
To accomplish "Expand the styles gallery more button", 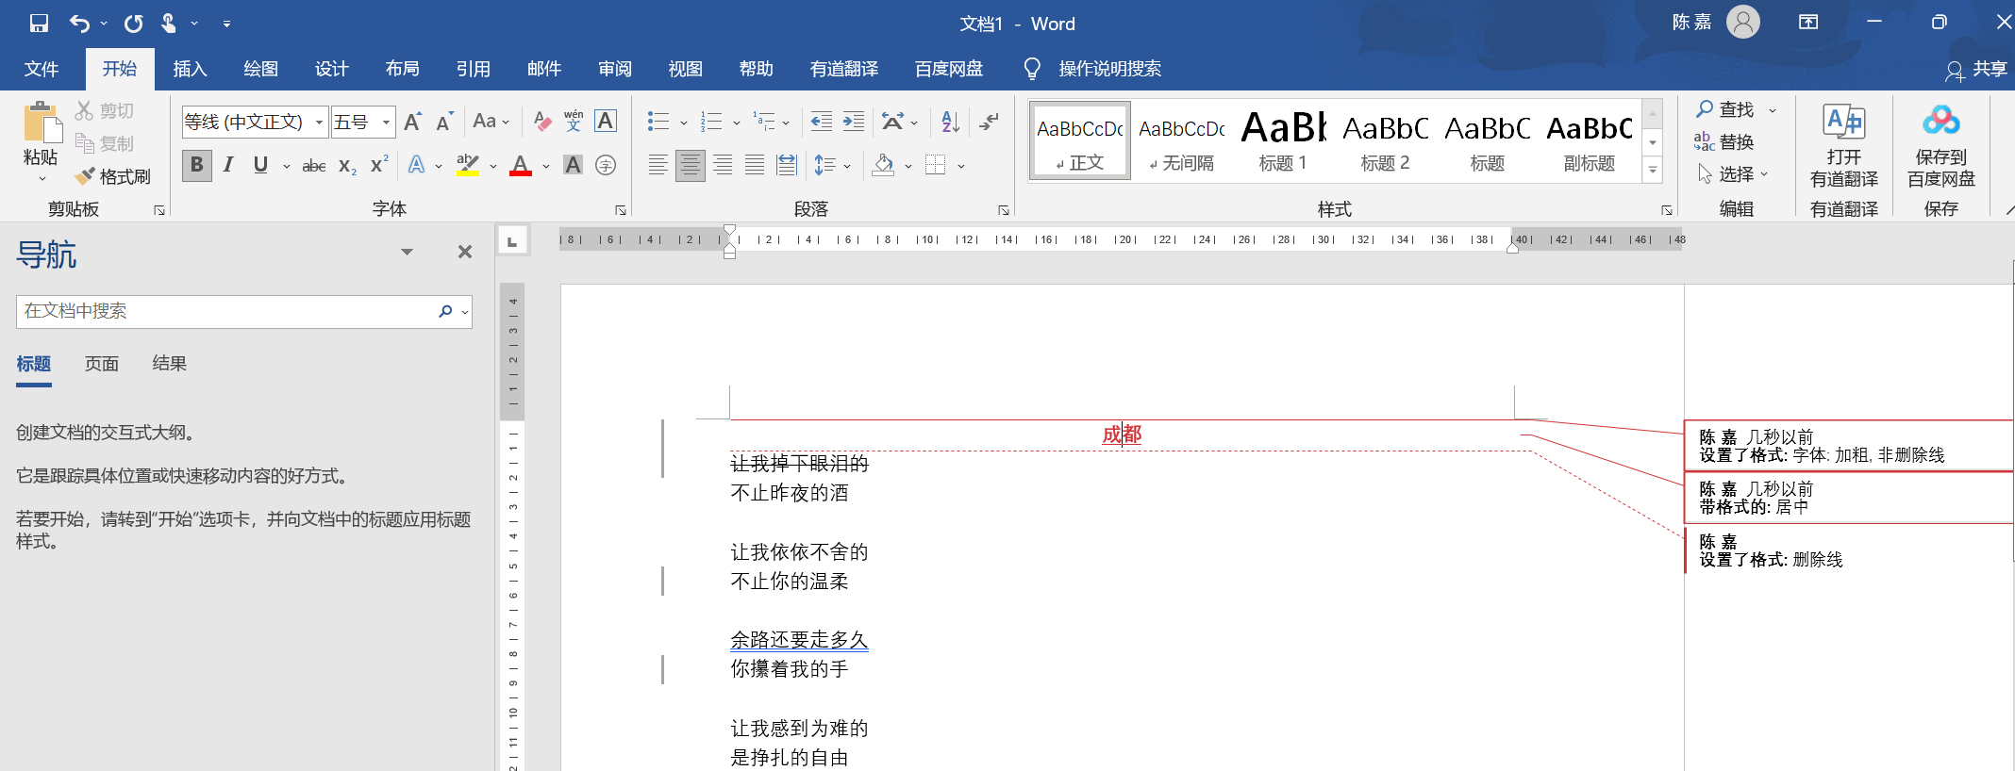I will click(1653, 170).
